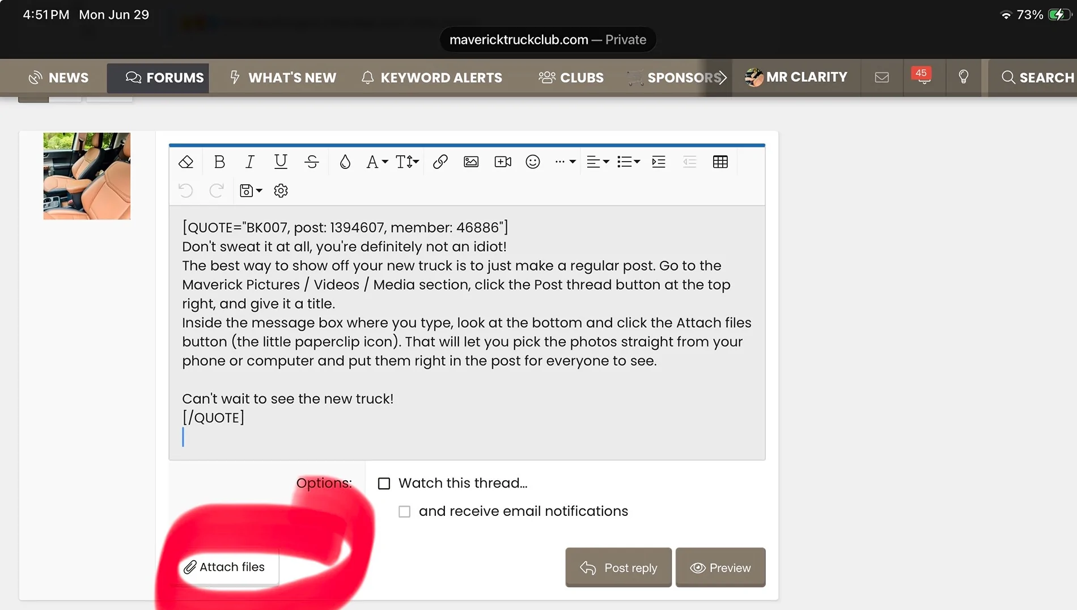Open the font family dropdown
Viewport: 1077px width, 610px height.
[x=377, y=162]
